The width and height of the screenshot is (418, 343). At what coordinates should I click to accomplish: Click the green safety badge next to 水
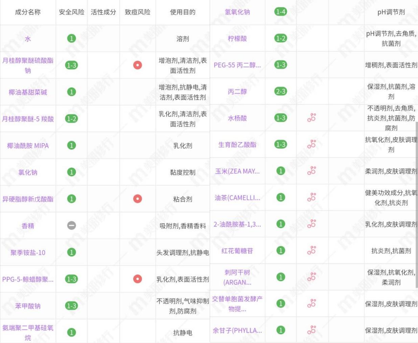(x=71, y=38)
